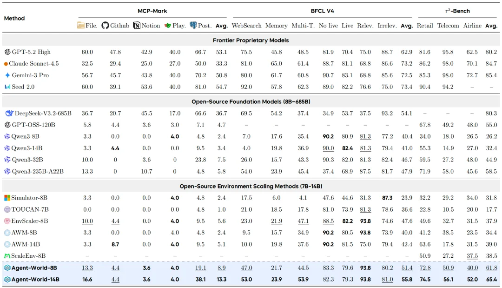Click the ScaleEnv-8B green icon
Screen dimensions: 502x288
pos(7,256)
